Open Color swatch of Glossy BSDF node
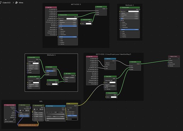This screenshot has height=131, width=183. pos(36,63)
